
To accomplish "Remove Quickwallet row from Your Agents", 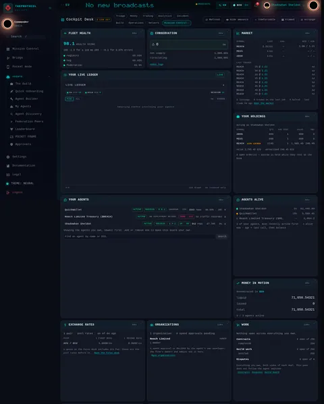I will tap(225, 210).
